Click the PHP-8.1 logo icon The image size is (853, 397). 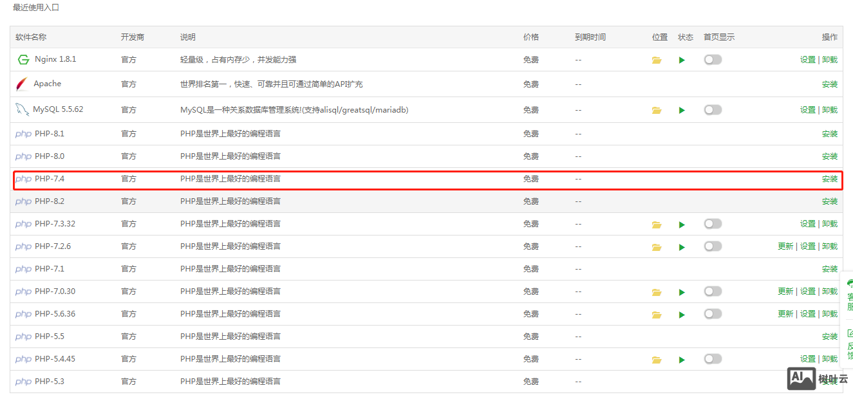click(23, 133)
